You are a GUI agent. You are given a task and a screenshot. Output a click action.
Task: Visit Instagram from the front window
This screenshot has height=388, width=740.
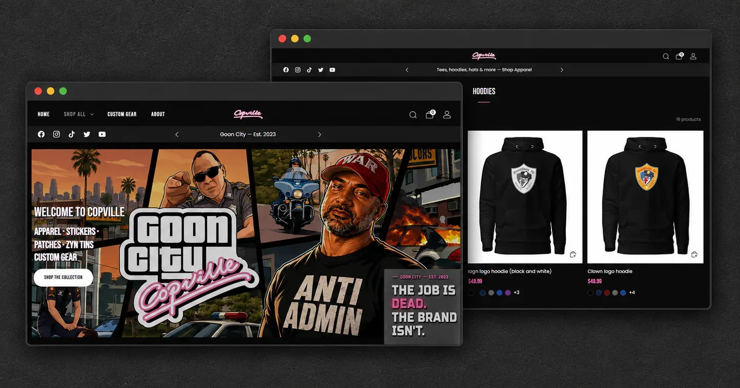click(57, 134)
